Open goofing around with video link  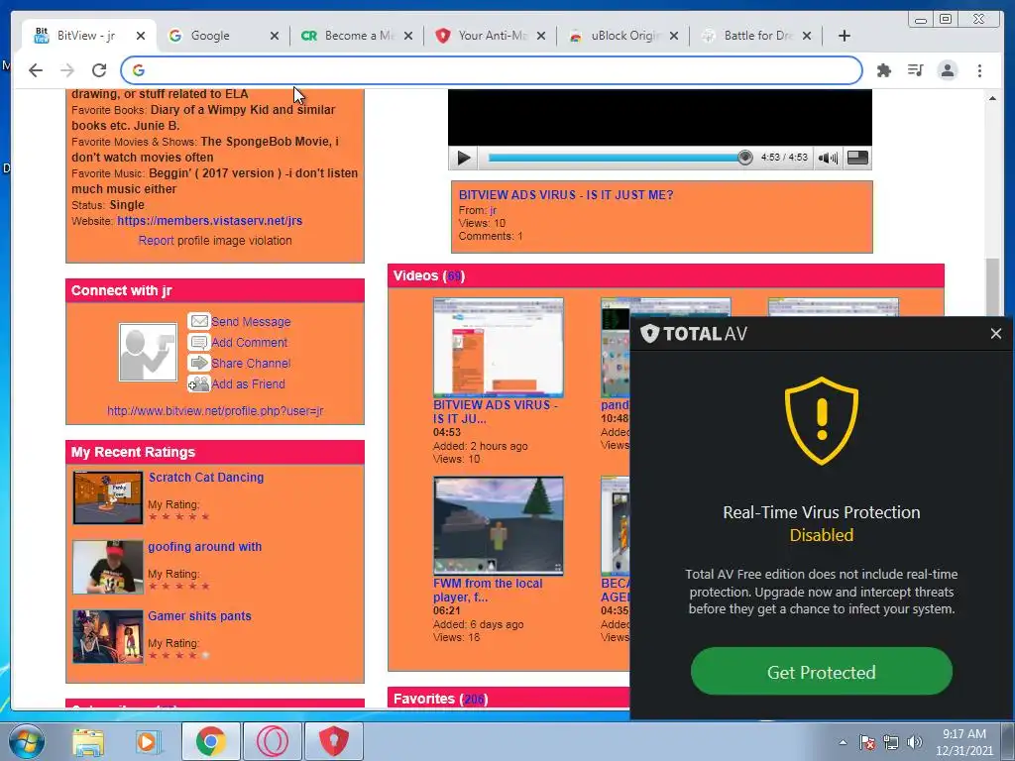coord(204,546)
